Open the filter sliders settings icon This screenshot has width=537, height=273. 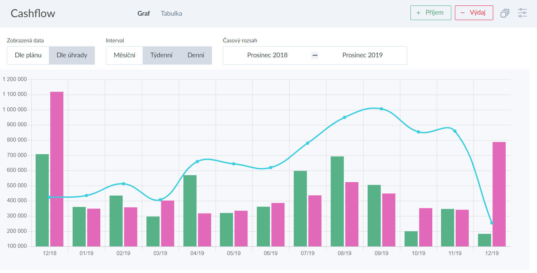coord(522,13)
